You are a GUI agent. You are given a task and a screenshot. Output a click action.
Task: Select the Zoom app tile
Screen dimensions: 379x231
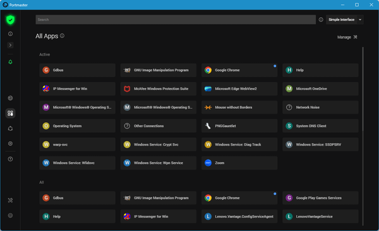point(239,163)
